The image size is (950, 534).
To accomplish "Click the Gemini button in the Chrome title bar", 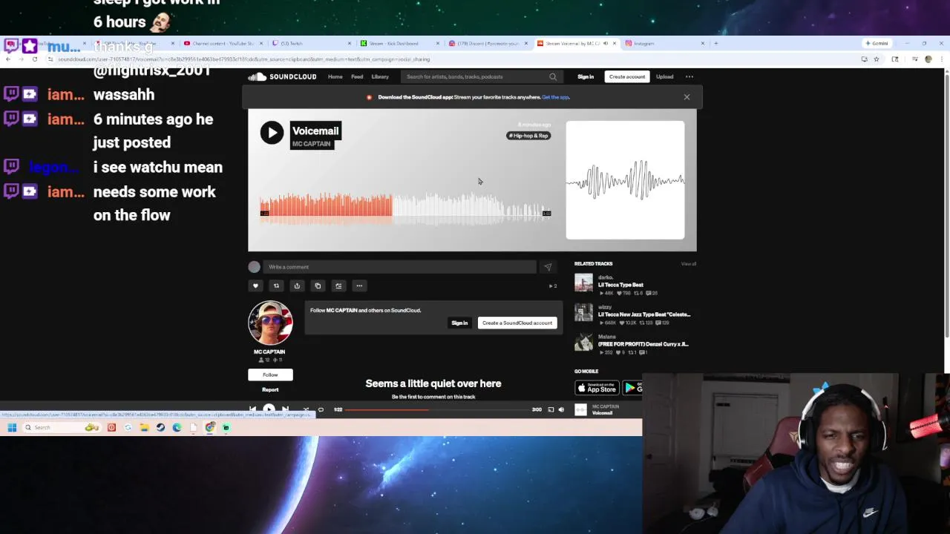I will point(877,43).
